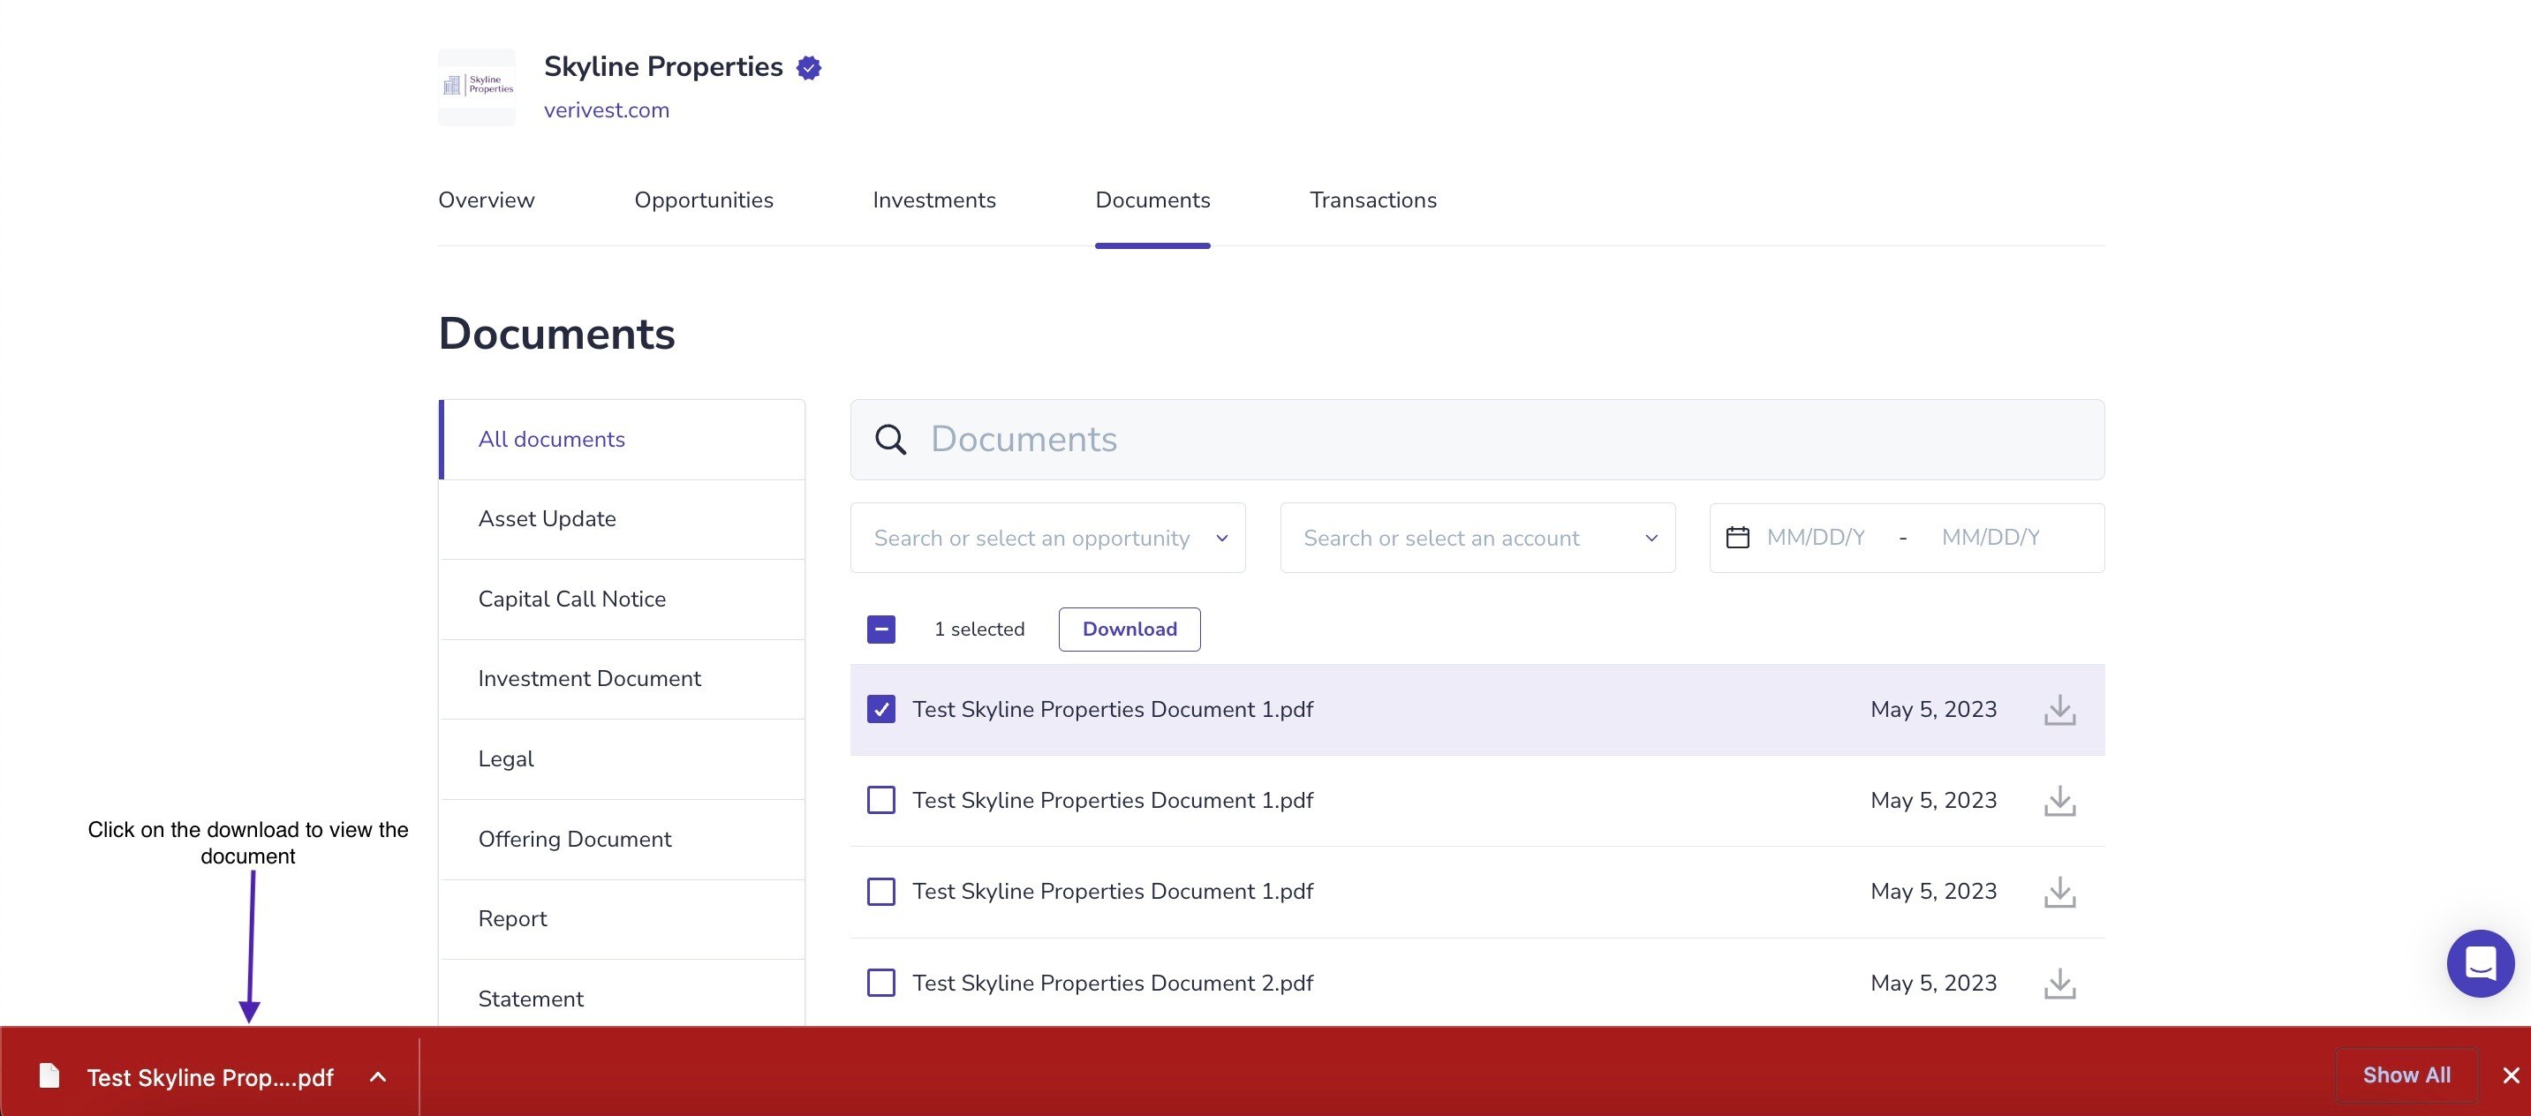The image size is (2531, 1116).
Task: Click the verified badge beside Skyline Properties
Action: tap(809, 68)
